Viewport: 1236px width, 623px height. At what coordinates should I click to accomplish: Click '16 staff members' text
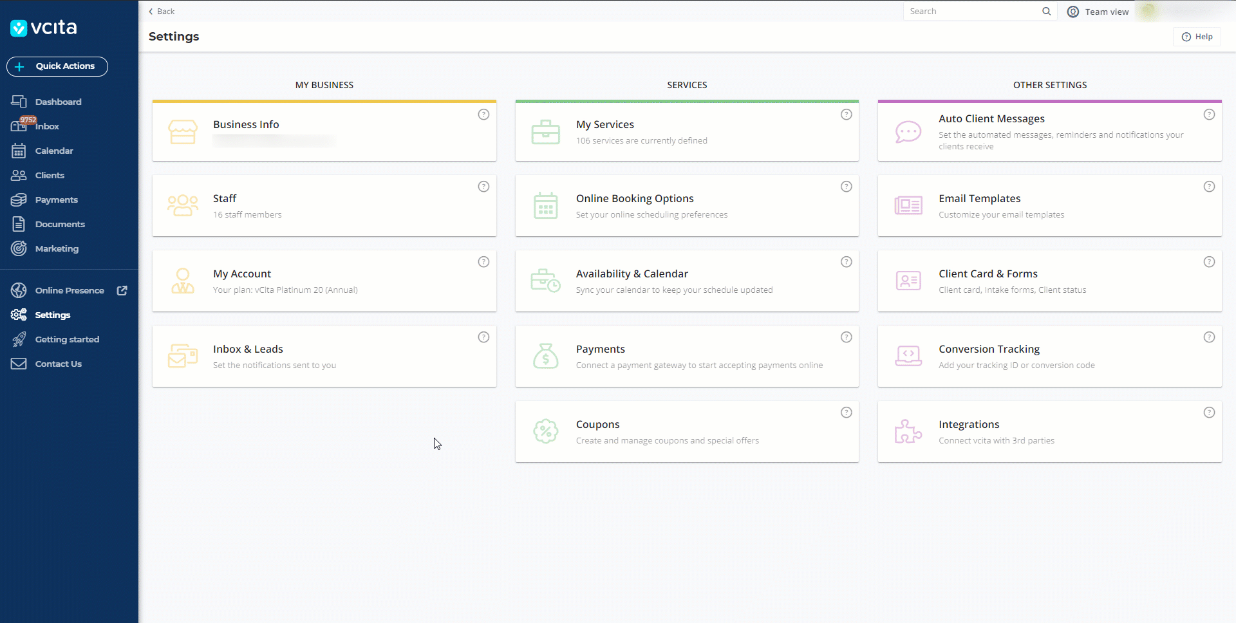point(247,214)
